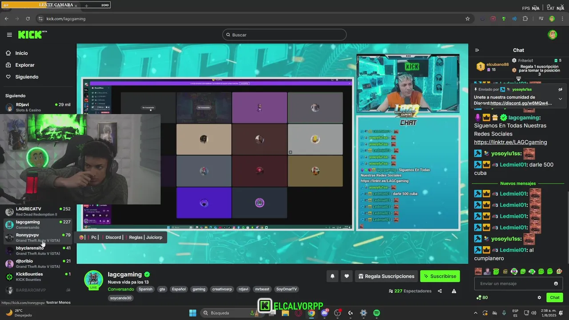Open Explorar in the sidebar

click(20, 65)
